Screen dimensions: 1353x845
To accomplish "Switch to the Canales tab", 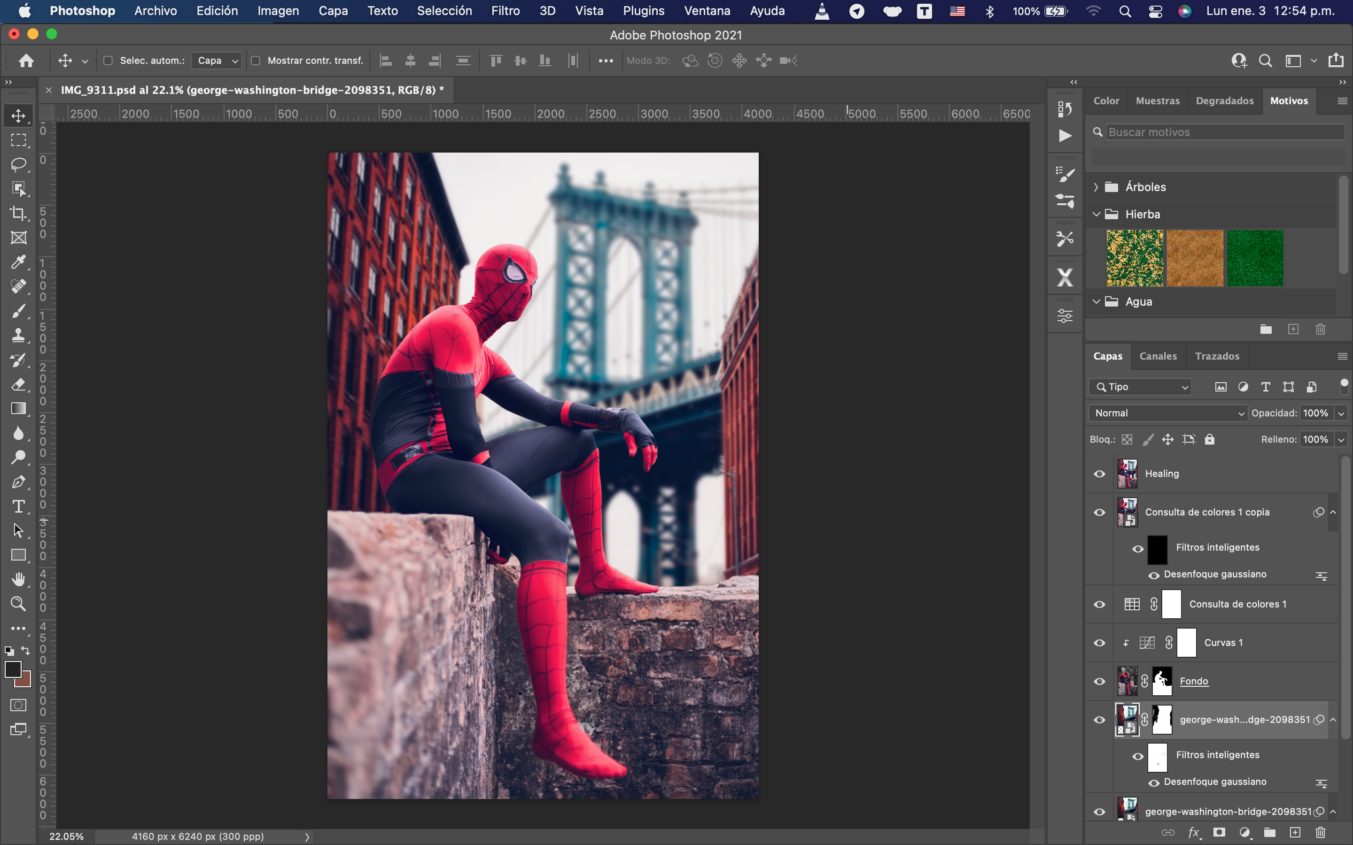I will click(1158, 356).
